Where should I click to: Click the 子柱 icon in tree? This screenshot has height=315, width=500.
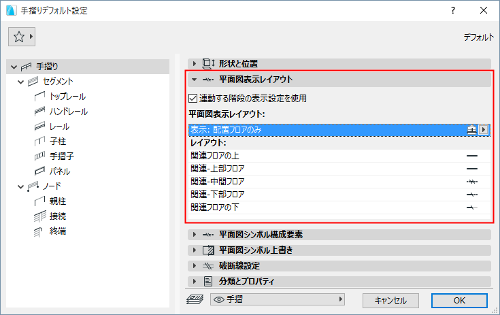[x=39, y=141]
